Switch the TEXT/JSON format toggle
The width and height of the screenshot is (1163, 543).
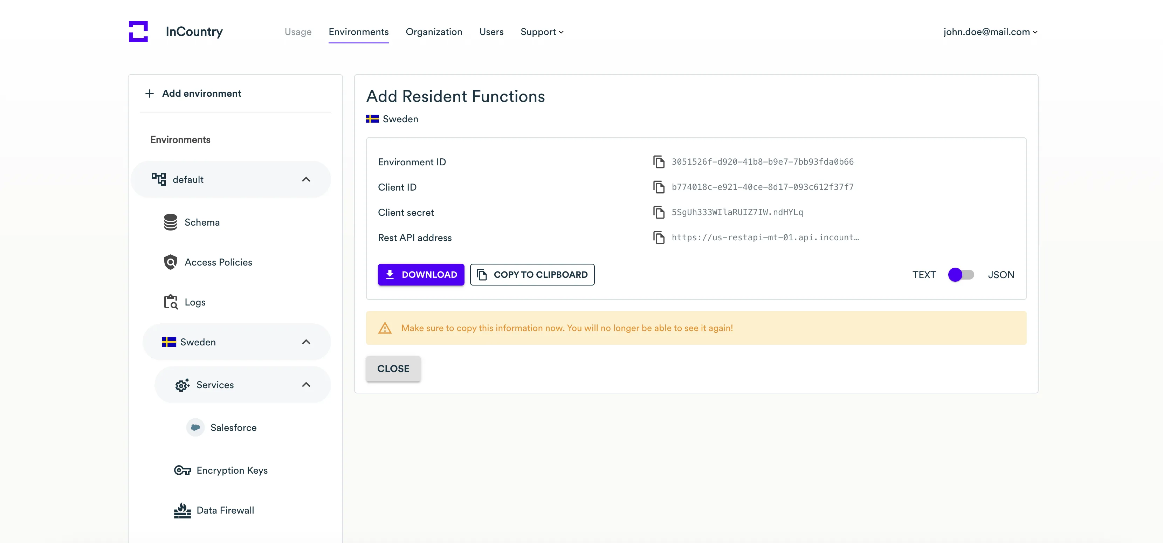[961, 274]
